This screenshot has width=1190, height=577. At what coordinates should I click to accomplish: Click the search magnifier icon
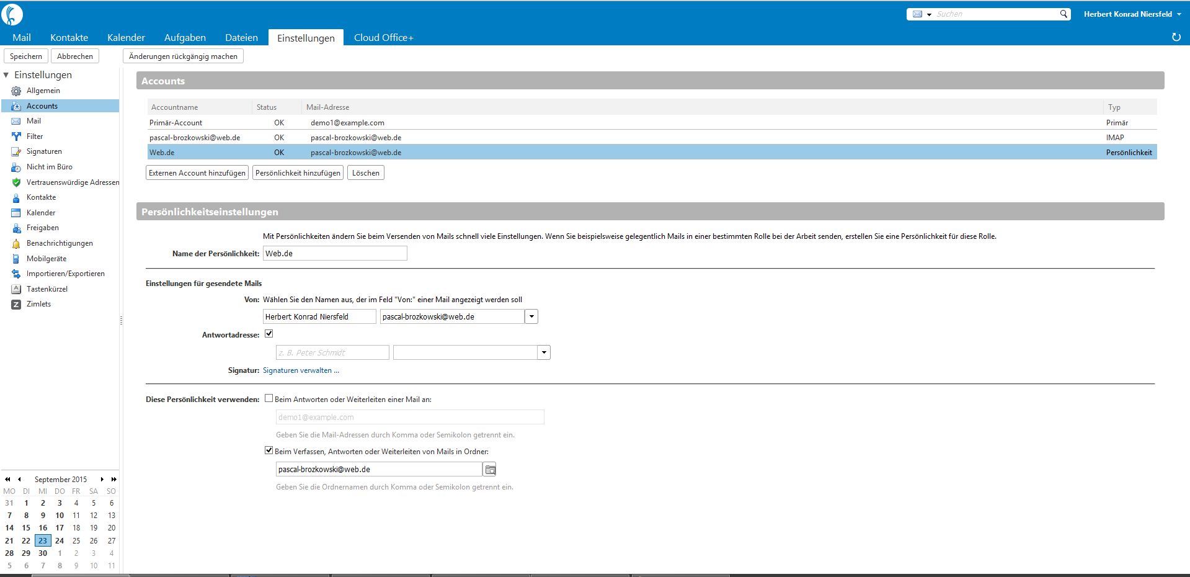1063,14
